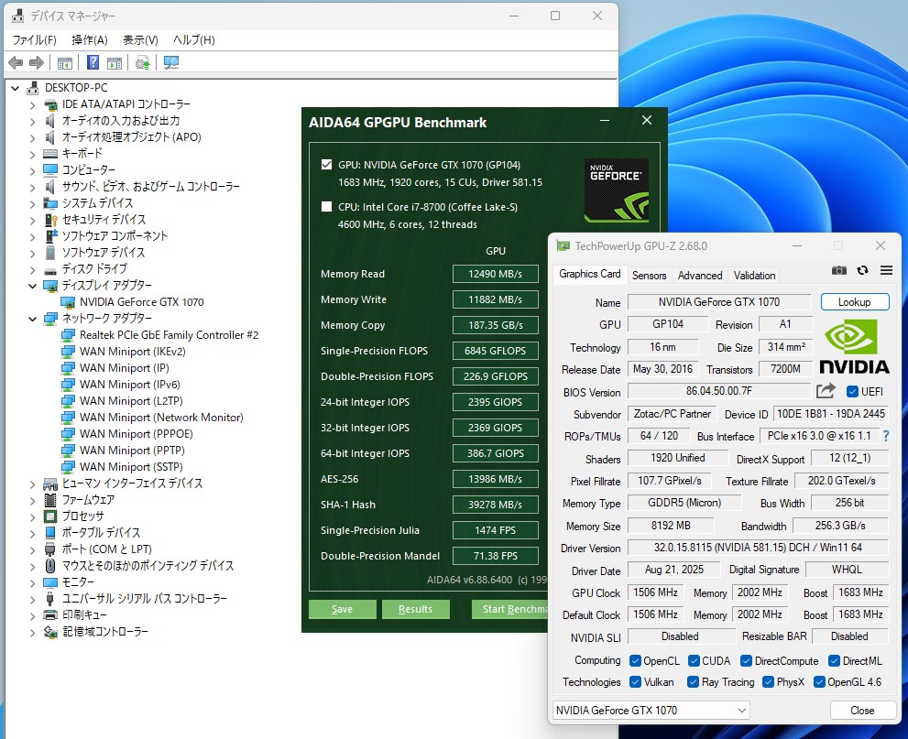908x739 pixels.
Task: Enable the CPU Intel Core i7-8700 checkbox
Action: [x=327, y=207]
